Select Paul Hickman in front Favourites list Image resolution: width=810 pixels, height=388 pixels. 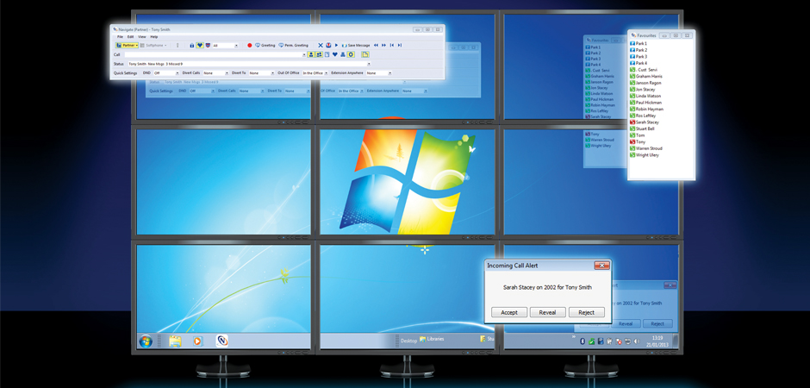(645, 103)
